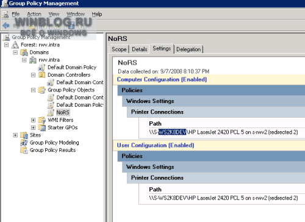This screenshot has width=305, height=222.
Task: Select the Settings tab
Action: (162, 49)
